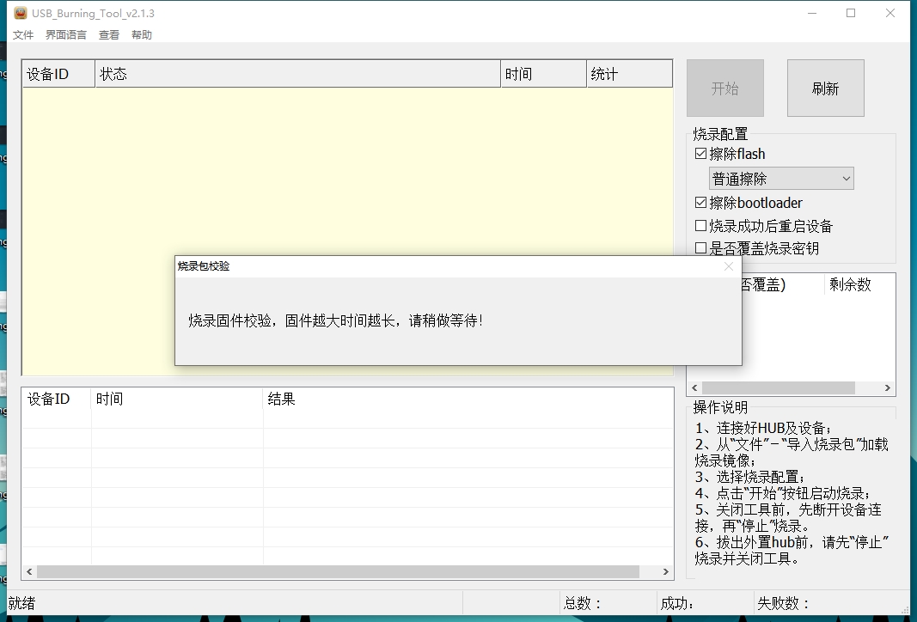Click the 失败数 status bar entry
Screen dimensions: 917x622
(783, 603)
